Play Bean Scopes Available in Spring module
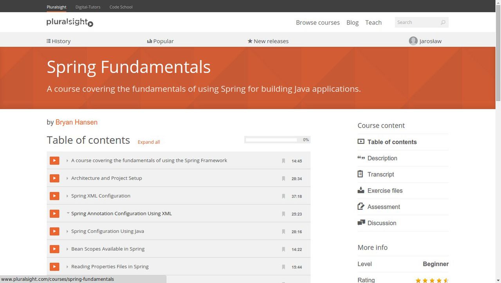Image resolution: width=501 pixels, height=283 pixels. tap(54, 249)
